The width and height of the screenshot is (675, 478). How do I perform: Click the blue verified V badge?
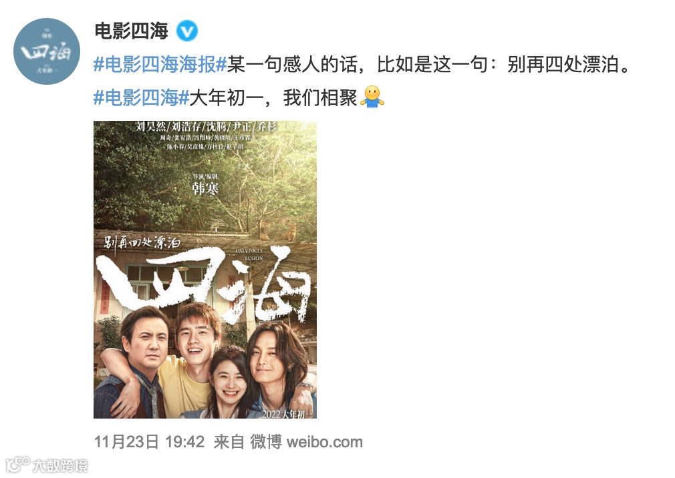(x=187, y=31)
